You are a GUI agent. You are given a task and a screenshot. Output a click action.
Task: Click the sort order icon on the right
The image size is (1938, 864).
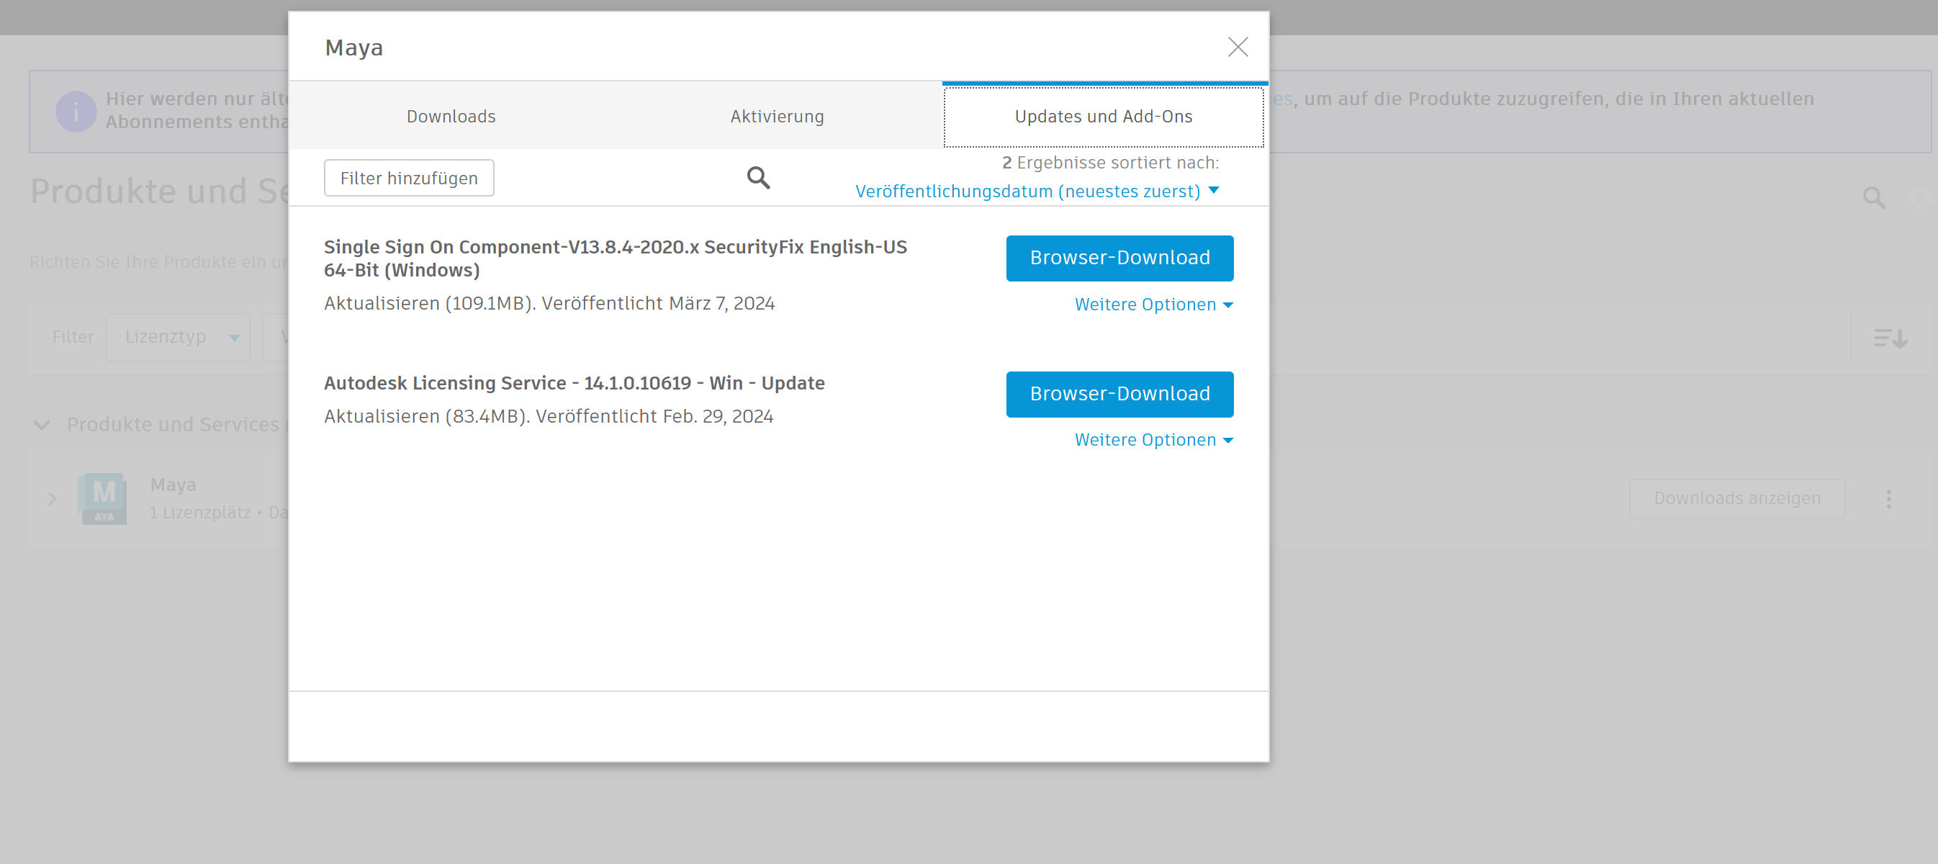coord(1889,338)
